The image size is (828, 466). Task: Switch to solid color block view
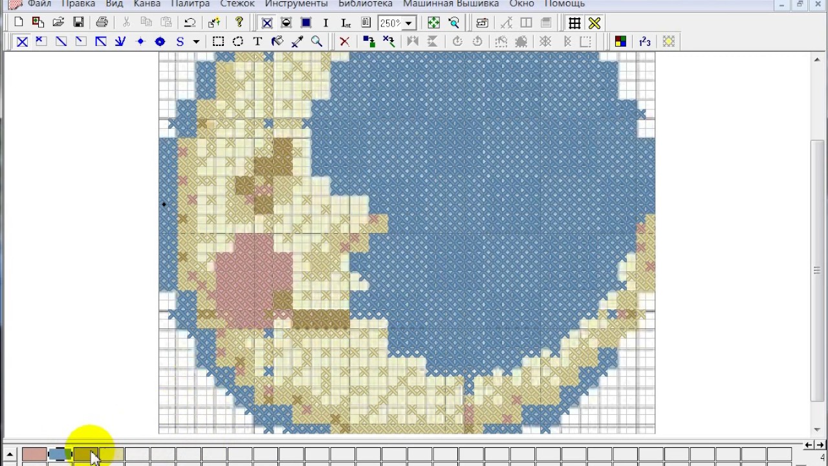(306, 23)
